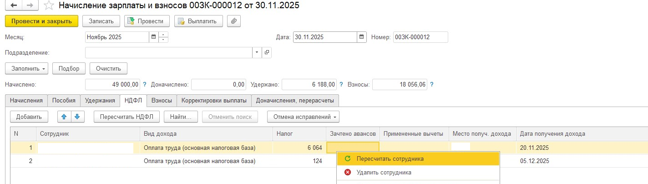The width and height of the screenshot is (648, 184).
Task: Click the month stepper on Месяц field
Action: pyautogui.click(x=163, y=37)
